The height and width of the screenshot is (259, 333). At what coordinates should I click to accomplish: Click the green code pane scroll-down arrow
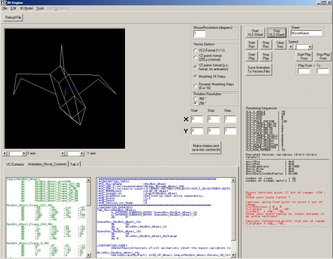(x=89, y=255)
